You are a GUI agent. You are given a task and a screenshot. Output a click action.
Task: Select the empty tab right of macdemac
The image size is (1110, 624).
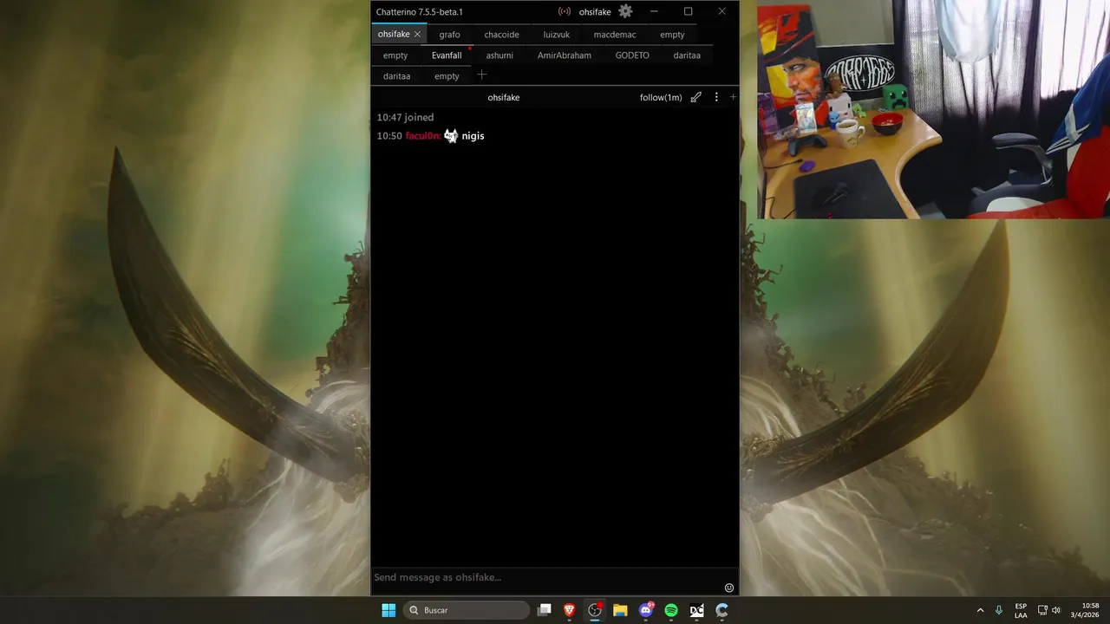tap(672, 35)
